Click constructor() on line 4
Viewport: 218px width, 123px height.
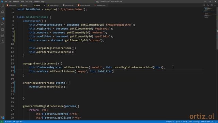33,21
